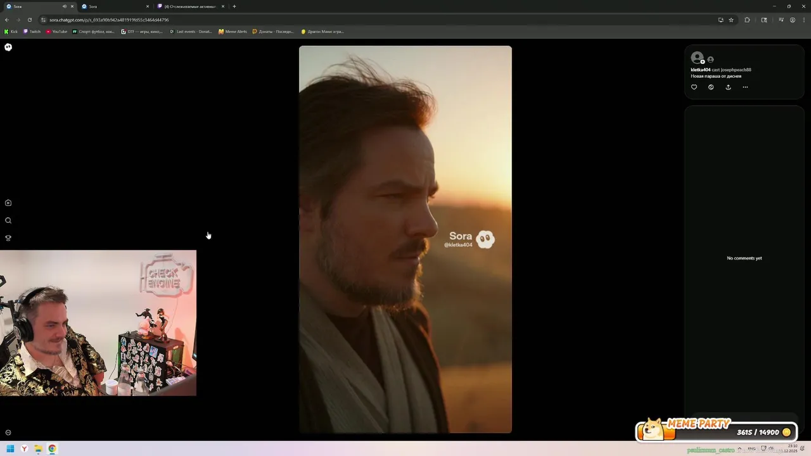The height and width of the screenshot is (456, 811).
Task: Click the side panel search icon in toolbar
Action: click(x=764, y=20)
